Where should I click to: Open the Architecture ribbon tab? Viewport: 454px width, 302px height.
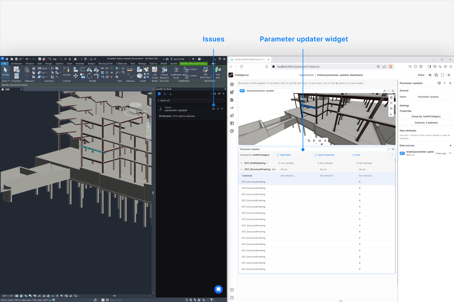tap(17, 63)
